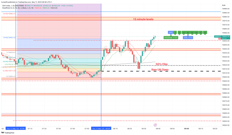Click the 'Thu 11 May '23 08:00' time label
The image size is (232, 135).
(101, 128)
